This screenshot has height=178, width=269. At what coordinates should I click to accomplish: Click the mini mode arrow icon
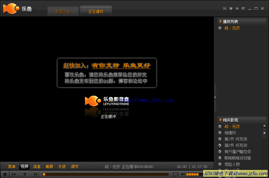[243, 8]
